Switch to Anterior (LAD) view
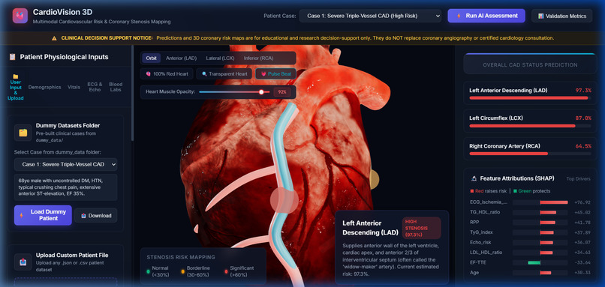 pyautogui.click(x=182, y=58)
